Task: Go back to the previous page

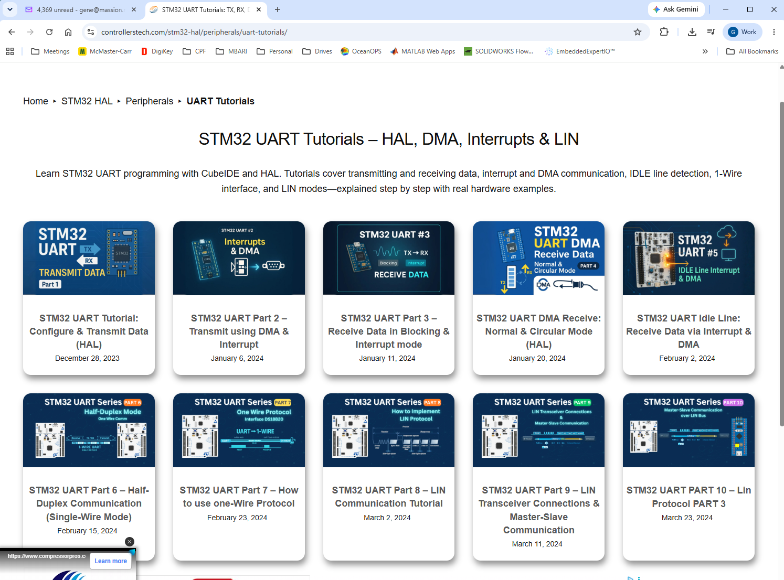Action: pos(12,32)
